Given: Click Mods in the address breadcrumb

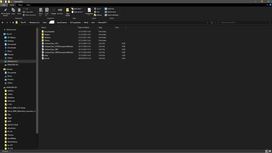Looking at the screenshot, I should (x=86, y=22).
